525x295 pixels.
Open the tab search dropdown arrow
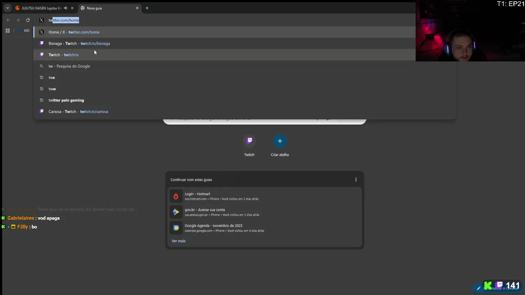pos(7,8)
